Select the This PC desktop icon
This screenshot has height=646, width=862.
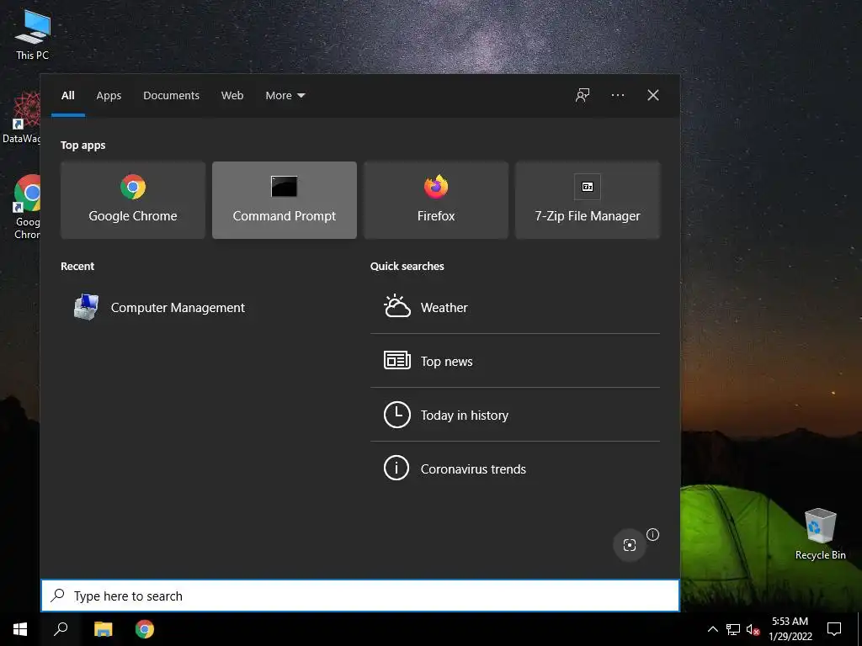(x=33, y=34)
